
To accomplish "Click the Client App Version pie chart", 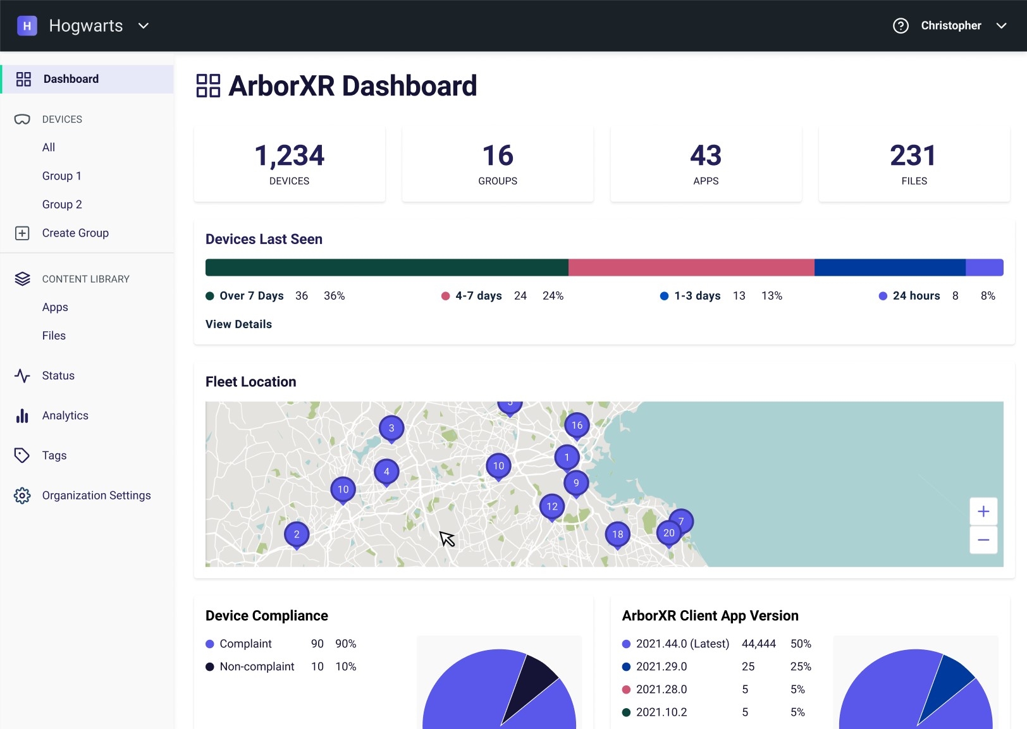I will [916, 689].
